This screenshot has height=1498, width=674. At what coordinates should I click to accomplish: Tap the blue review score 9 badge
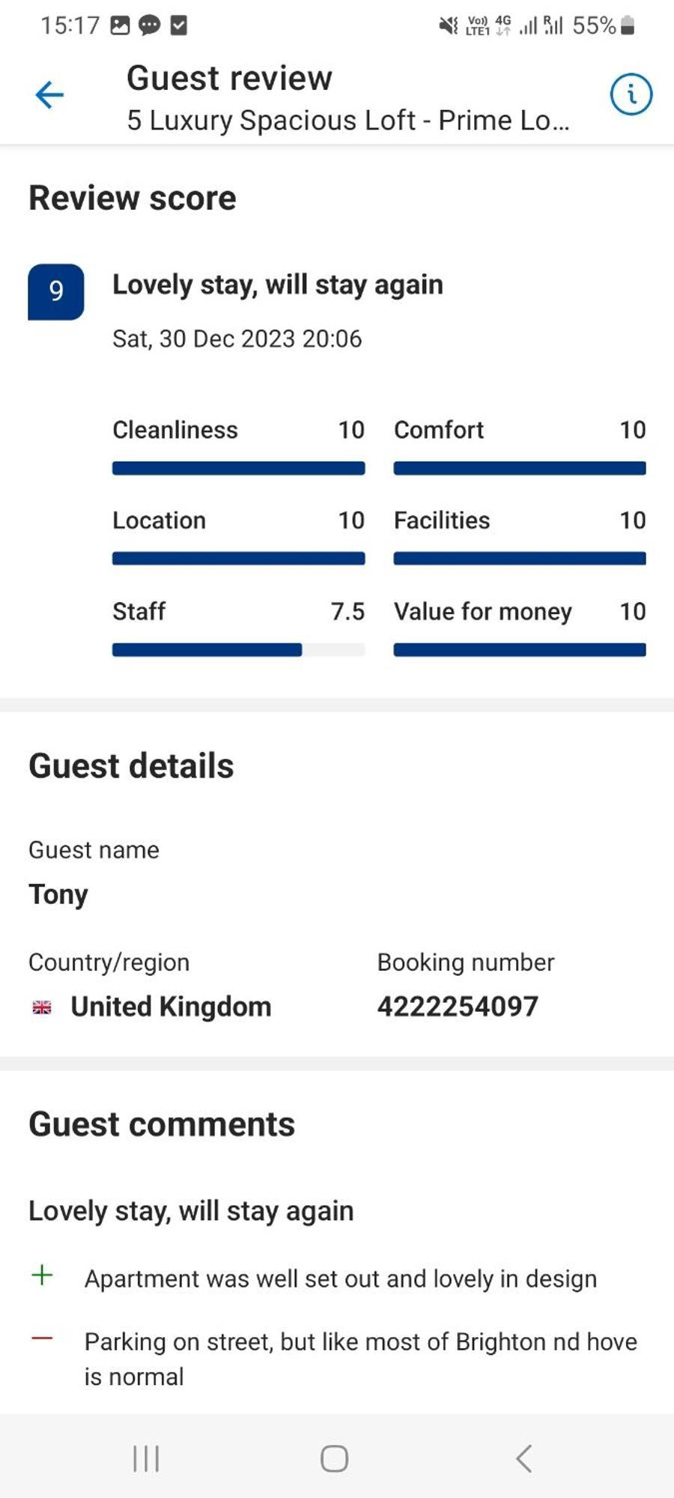56,291
